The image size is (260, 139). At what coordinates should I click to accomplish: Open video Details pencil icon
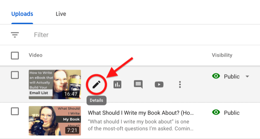pos(96,85)
